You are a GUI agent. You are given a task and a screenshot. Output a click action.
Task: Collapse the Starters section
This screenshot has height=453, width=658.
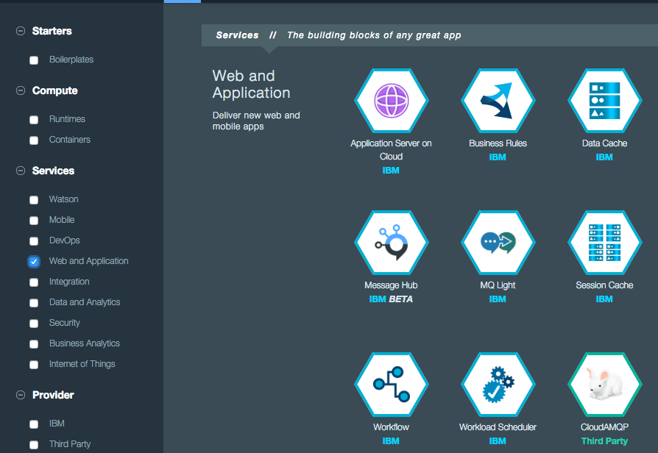[20, 31]
